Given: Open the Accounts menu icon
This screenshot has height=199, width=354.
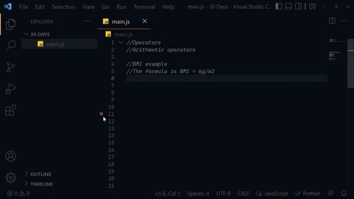Looking at the screenshot, I should [11, 156].
